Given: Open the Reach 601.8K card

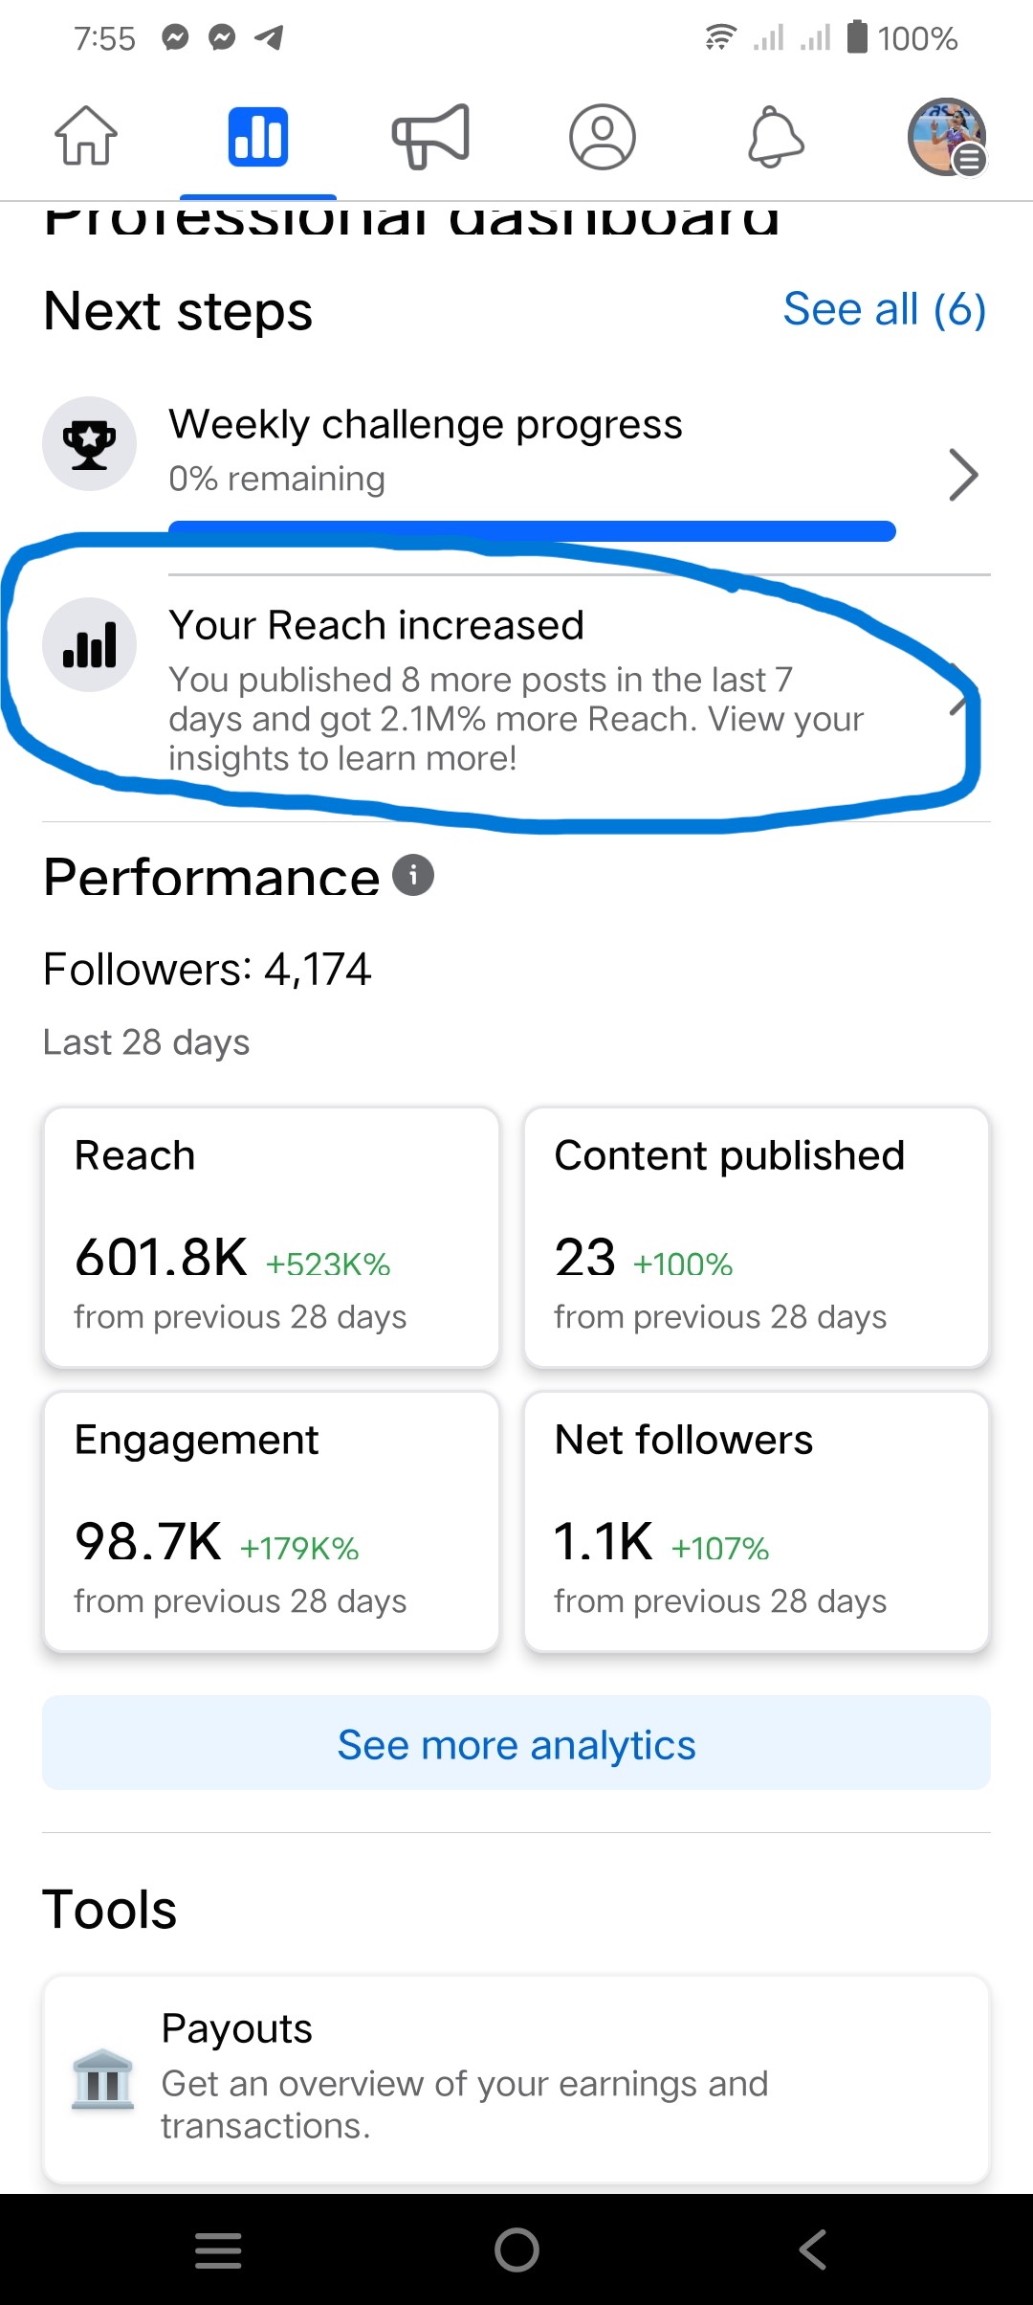Looking at the screenshot, I should (272, 1237).
